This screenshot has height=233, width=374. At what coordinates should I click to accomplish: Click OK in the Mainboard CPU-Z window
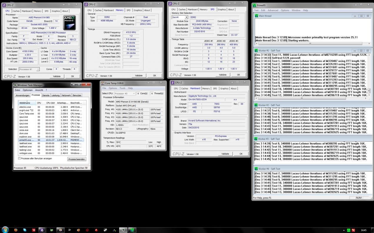241,154
